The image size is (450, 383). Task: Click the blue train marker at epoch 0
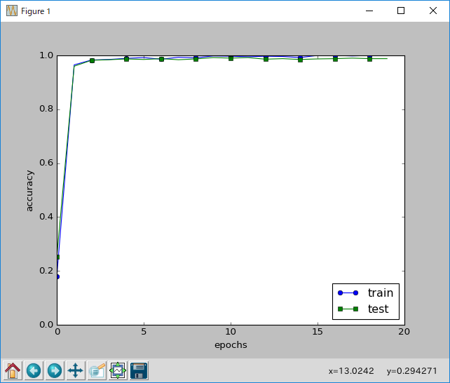57,277
